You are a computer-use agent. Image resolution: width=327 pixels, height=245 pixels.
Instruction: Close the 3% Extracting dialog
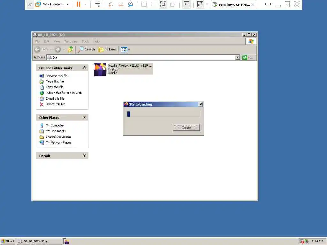201,104
